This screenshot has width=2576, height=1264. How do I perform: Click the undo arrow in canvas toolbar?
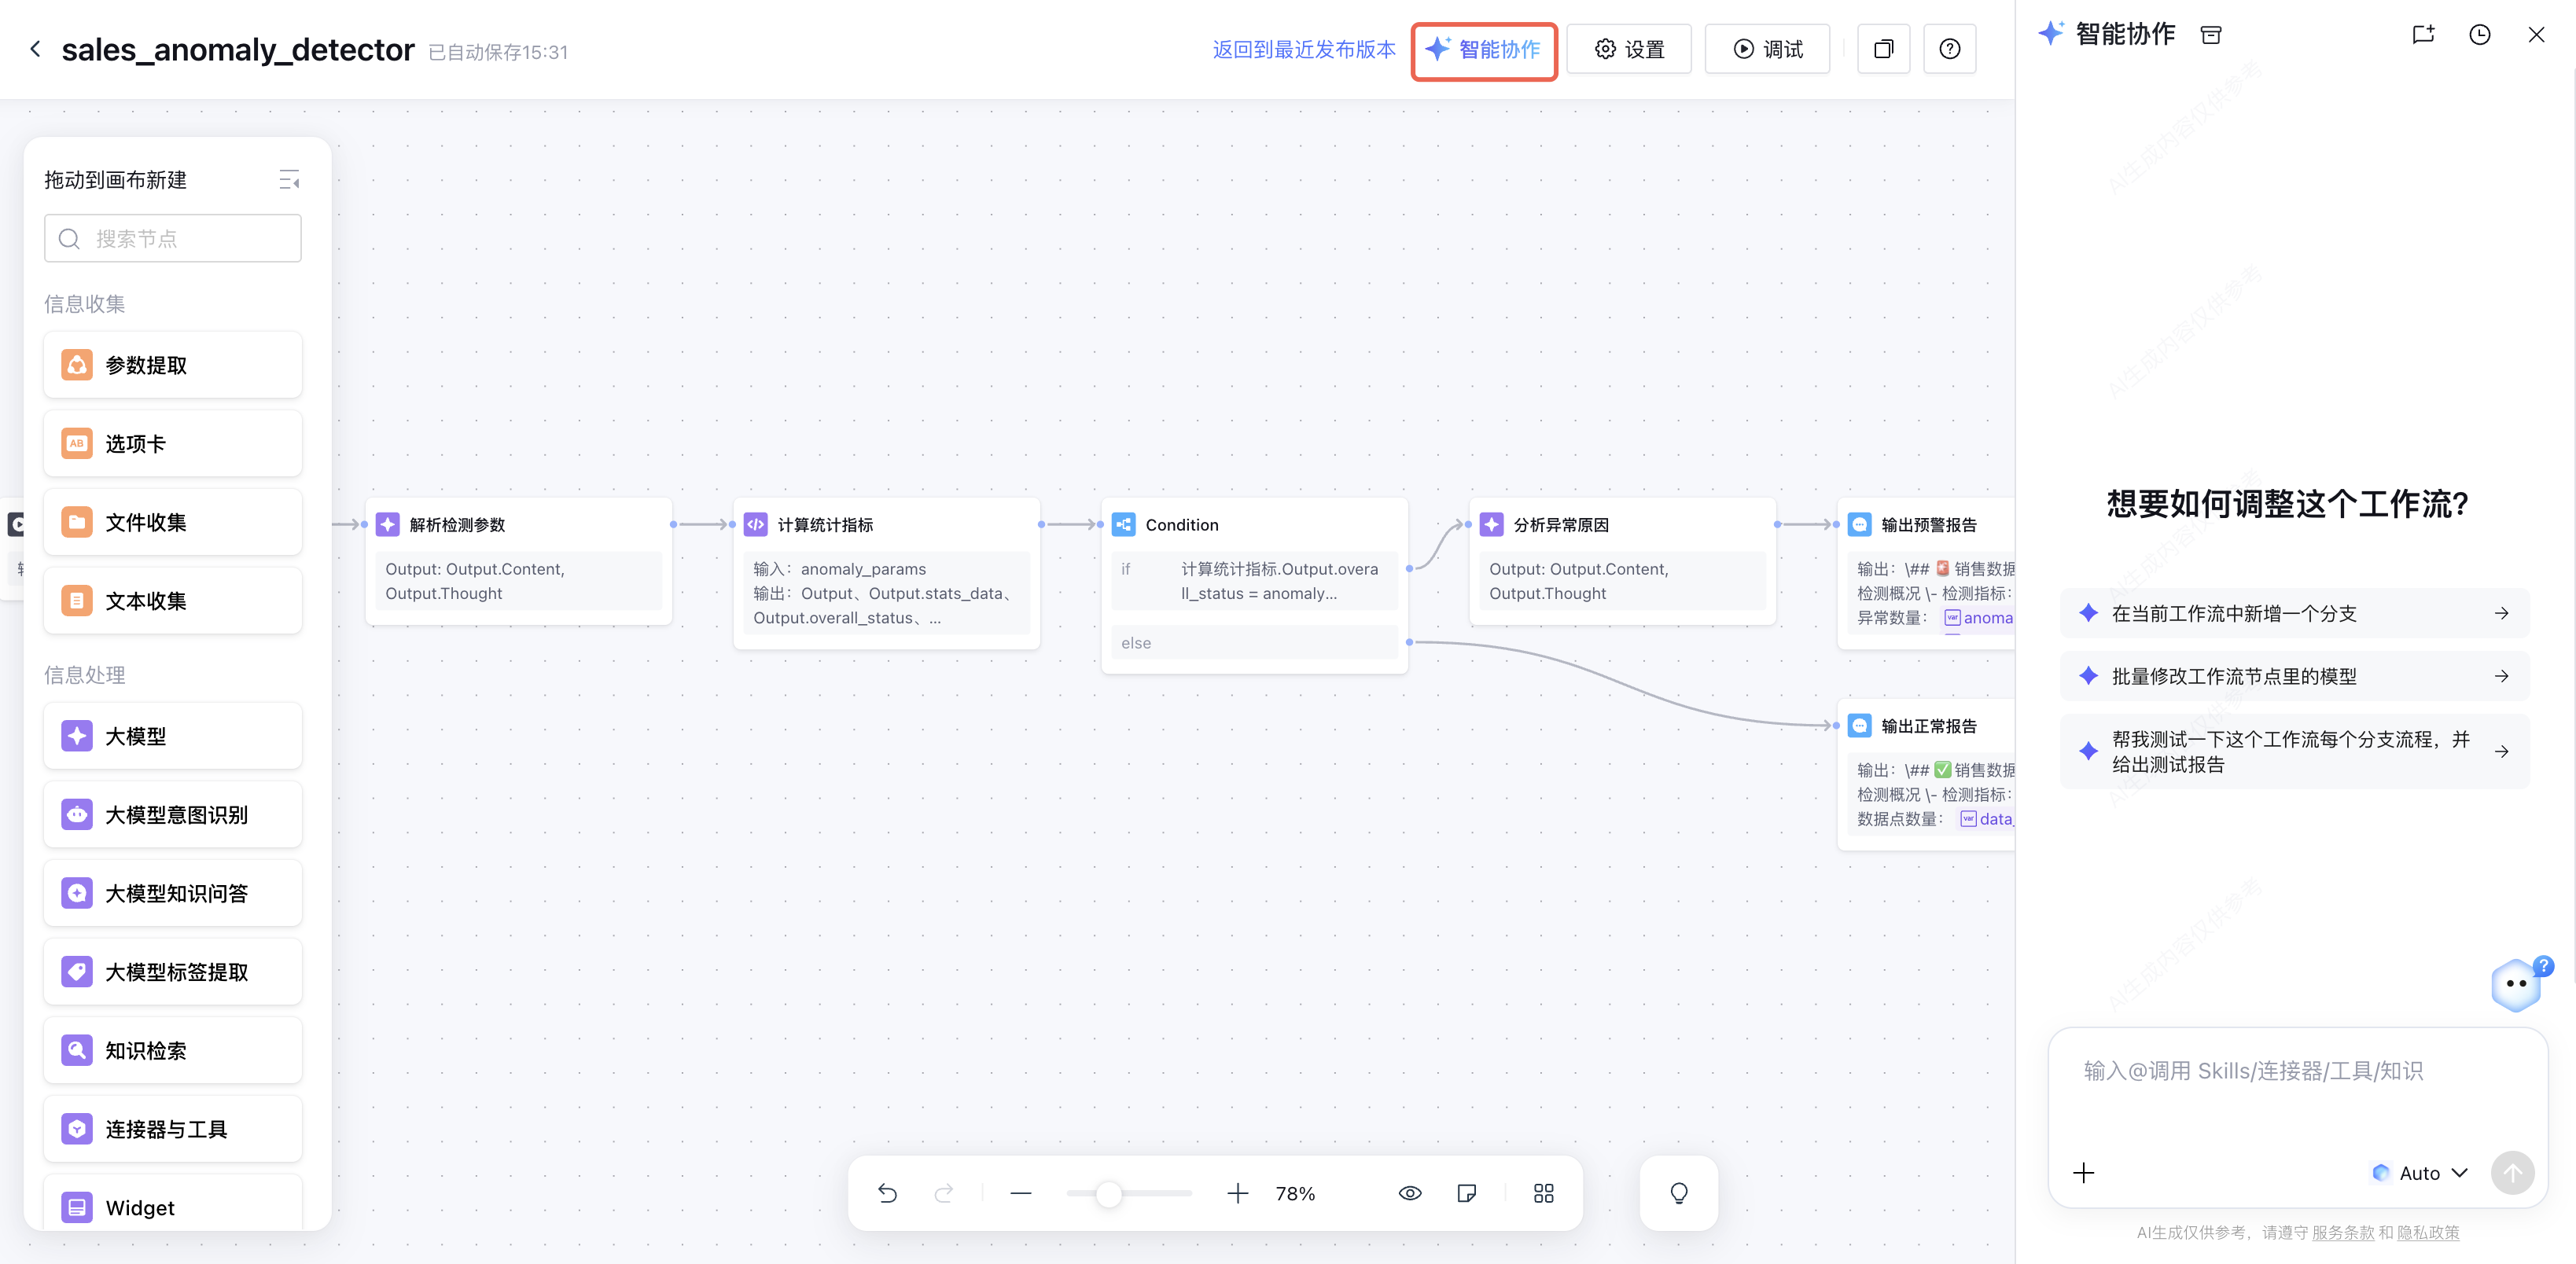(887, 1193)
